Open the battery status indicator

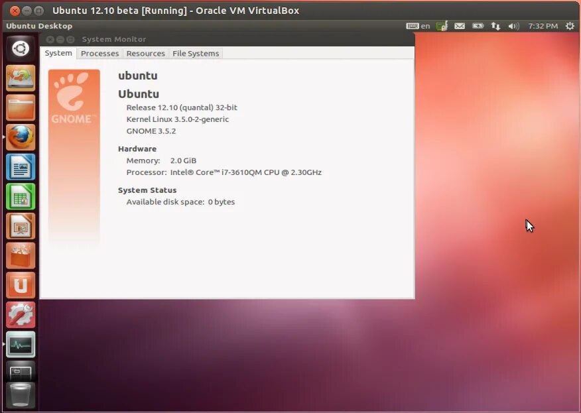point(478,26)
